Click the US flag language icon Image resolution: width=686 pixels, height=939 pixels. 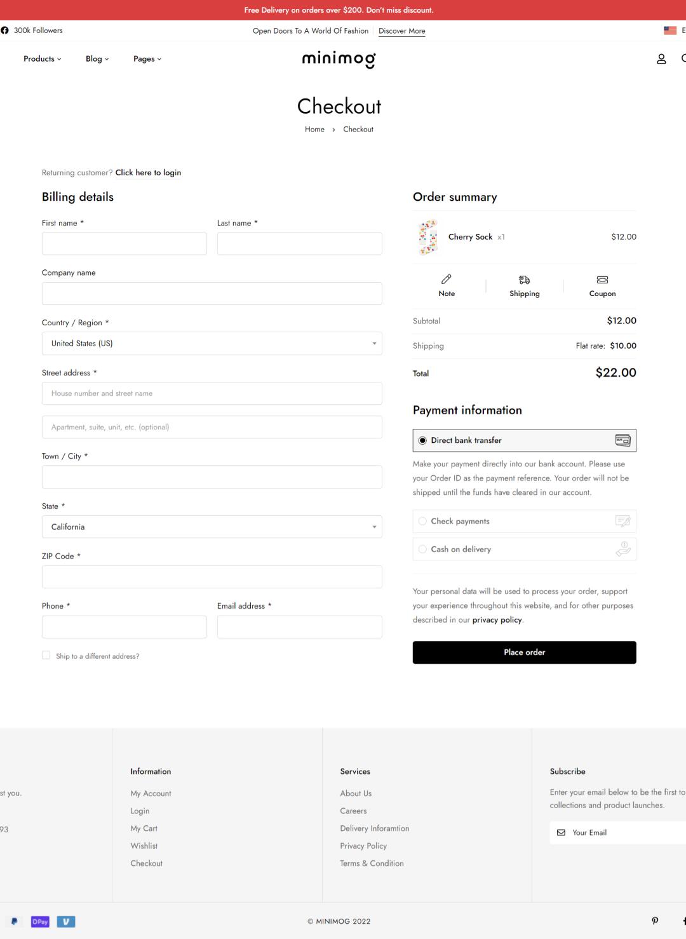[x=670, y=30]
